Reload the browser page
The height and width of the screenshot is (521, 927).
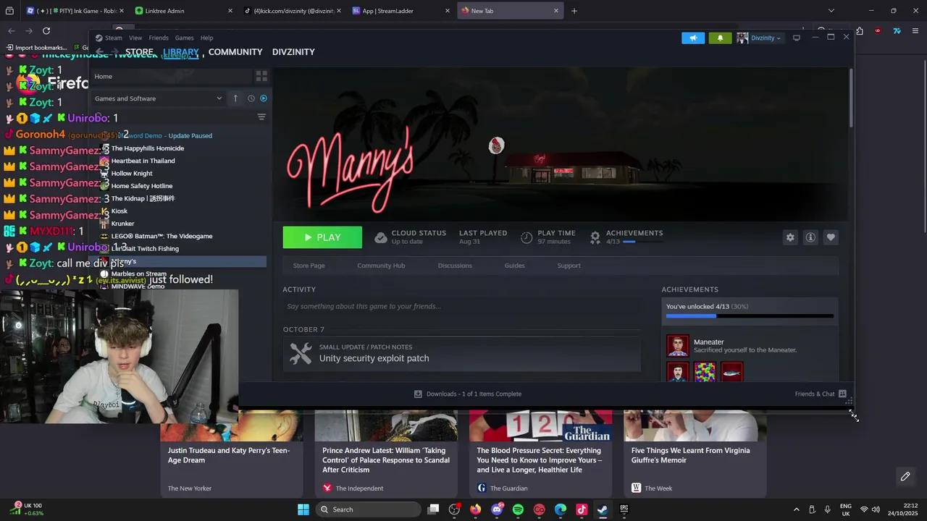pyautogui.click(x=46, y=31)
